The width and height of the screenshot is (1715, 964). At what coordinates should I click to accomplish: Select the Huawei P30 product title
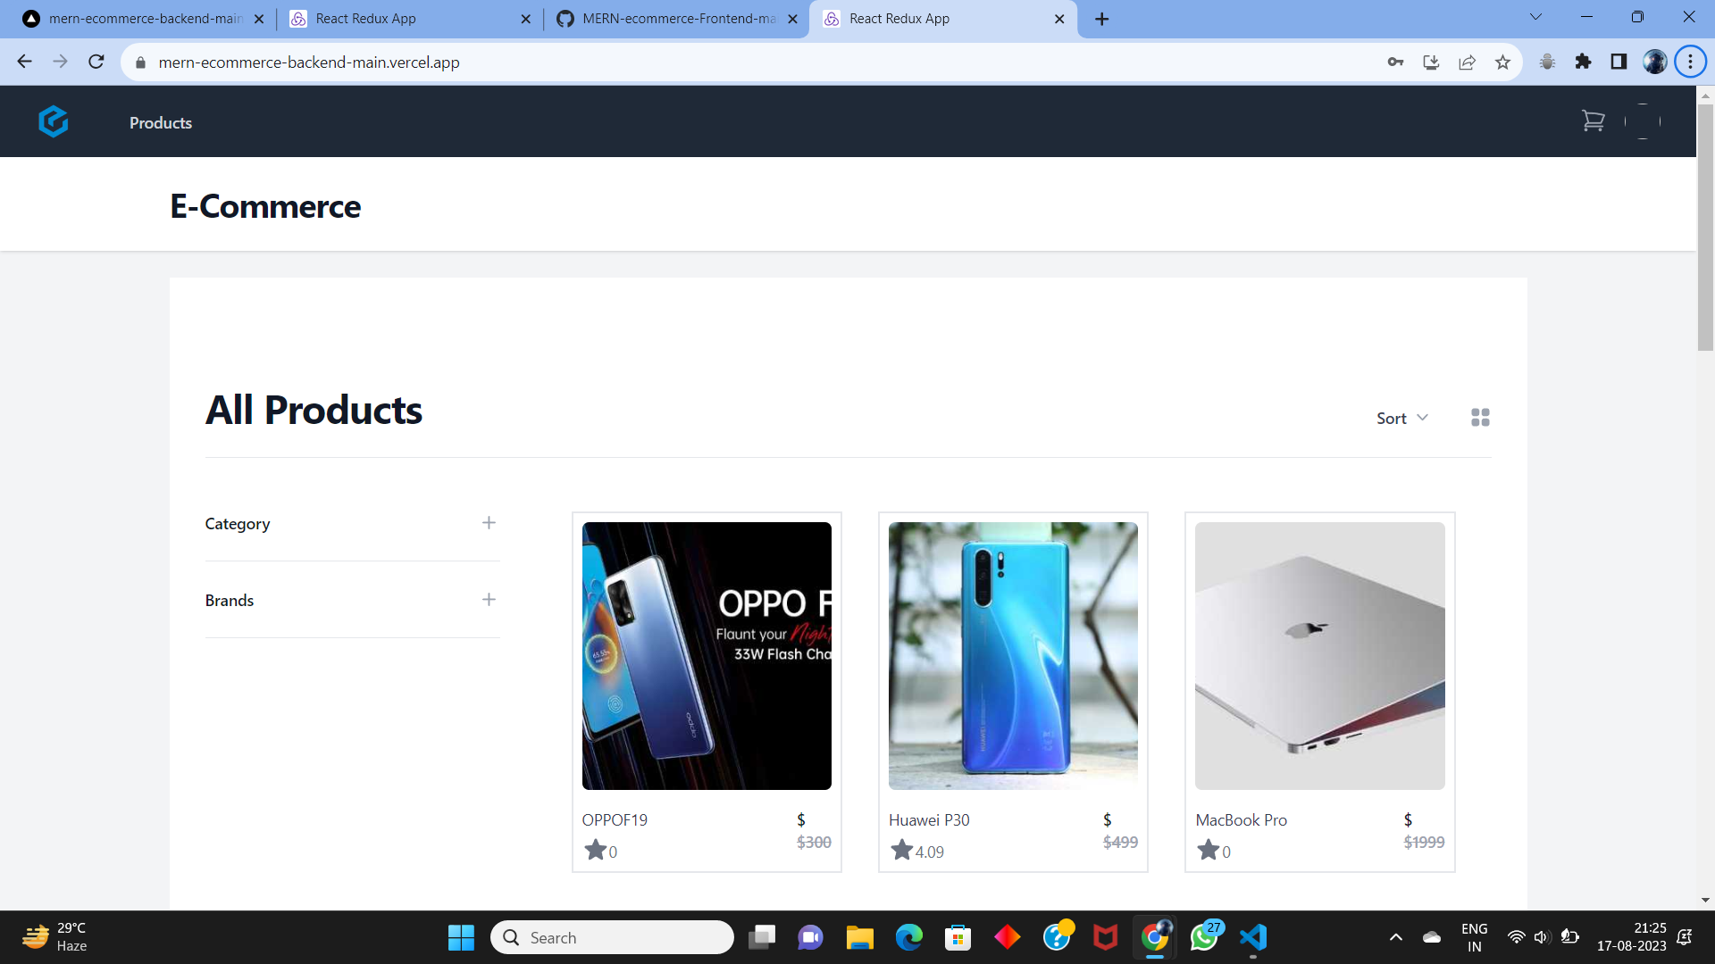coord(928,819)
